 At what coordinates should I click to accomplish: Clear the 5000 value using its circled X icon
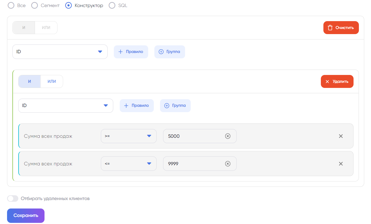(x=228, y=136)
